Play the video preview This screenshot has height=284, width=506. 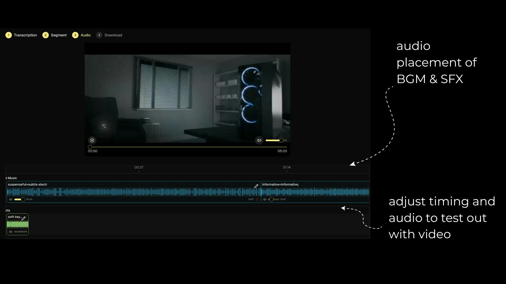[x=92, y=140]
